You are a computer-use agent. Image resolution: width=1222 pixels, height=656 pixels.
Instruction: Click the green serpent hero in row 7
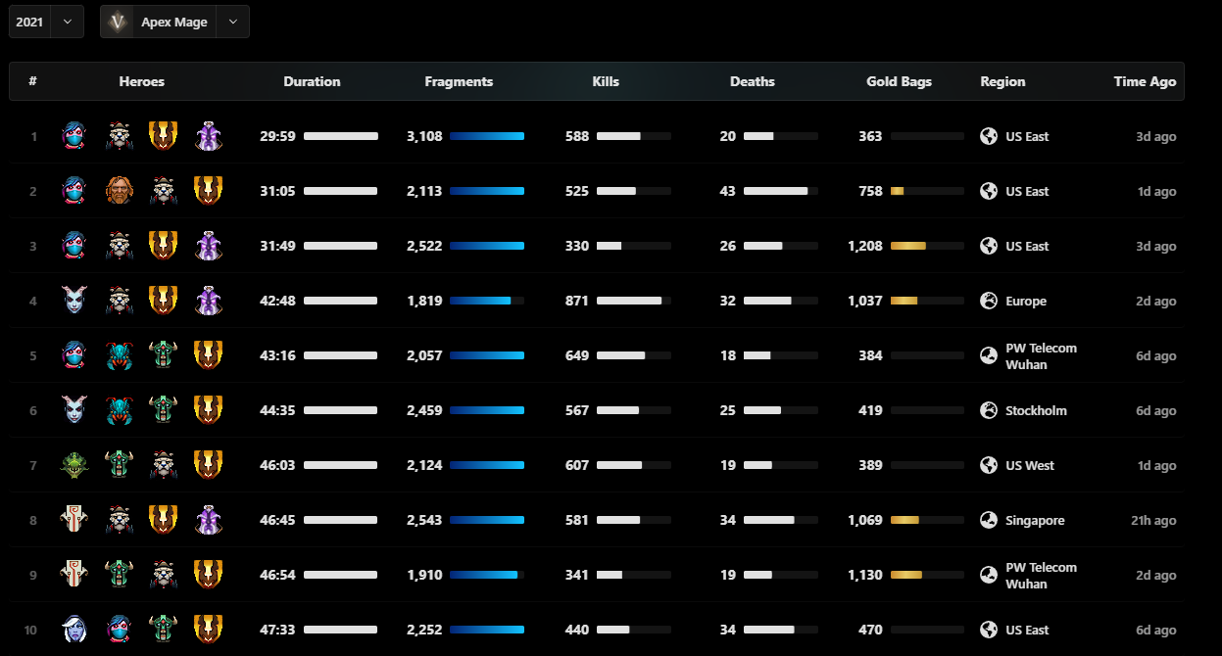(73, 465)
